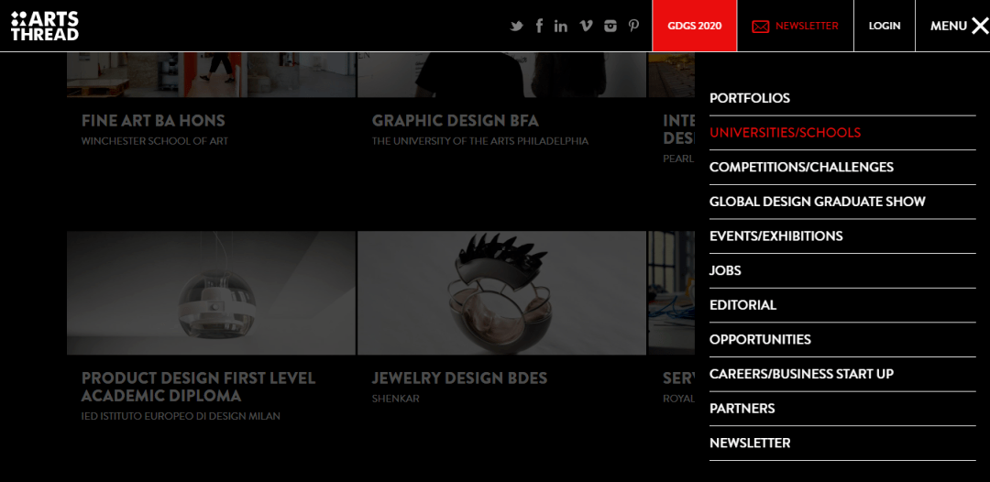Close the menu with the X
990x482 pixels.
click(x=979, y=26)
